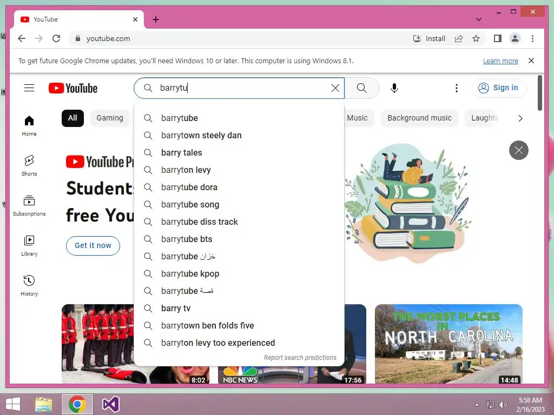Select the Laughter filter chip

pos(484,118)
